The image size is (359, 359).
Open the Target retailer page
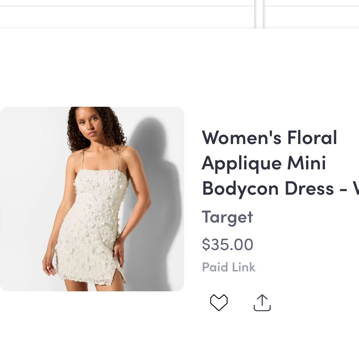227,217
